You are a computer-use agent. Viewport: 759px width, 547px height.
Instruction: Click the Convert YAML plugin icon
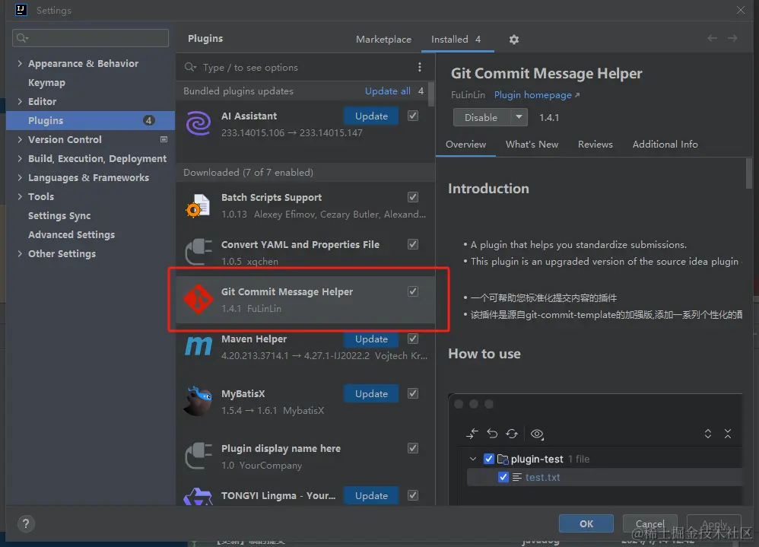point(198,253)
